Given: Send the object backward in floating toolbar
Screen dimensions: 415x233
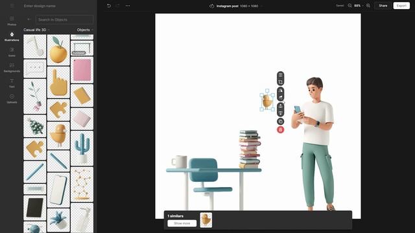Looking at the screenshot, I should [280, 113].
